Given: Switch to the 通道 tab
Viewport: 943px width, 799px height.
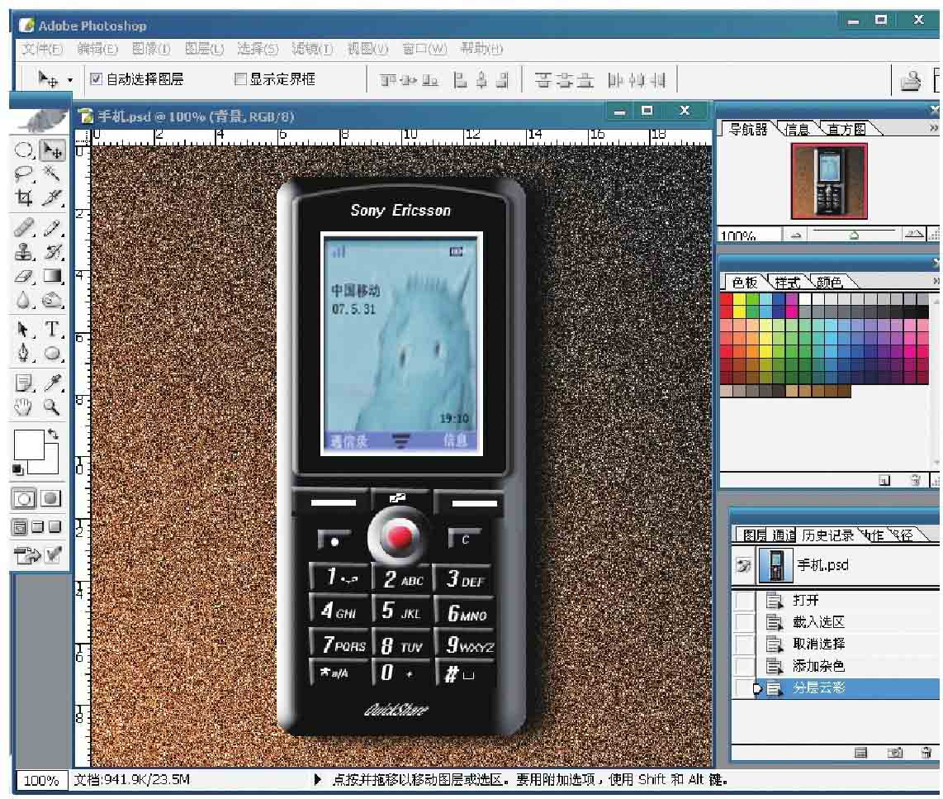Looking at the screenshot, I should coord(784,535).
